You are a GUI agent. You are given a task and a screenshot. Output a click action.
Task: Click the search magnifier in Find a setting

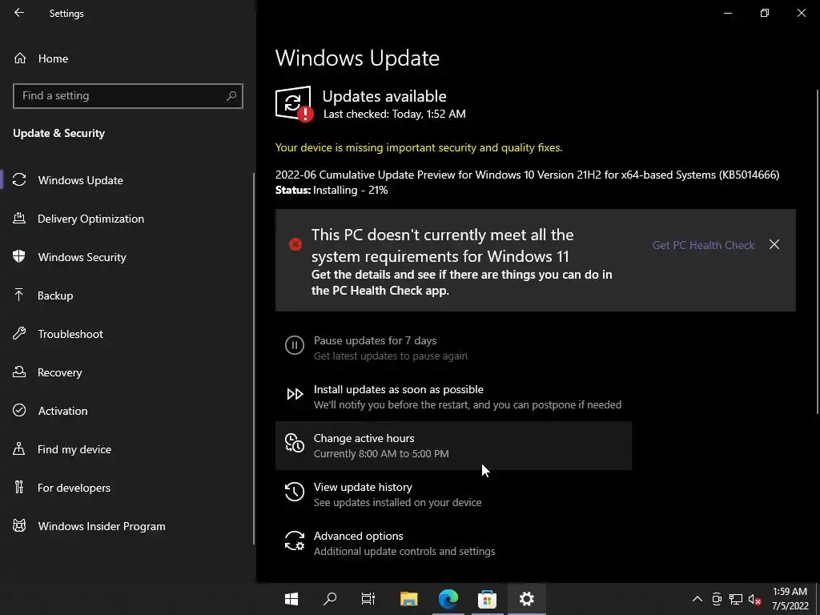[231, 96]
